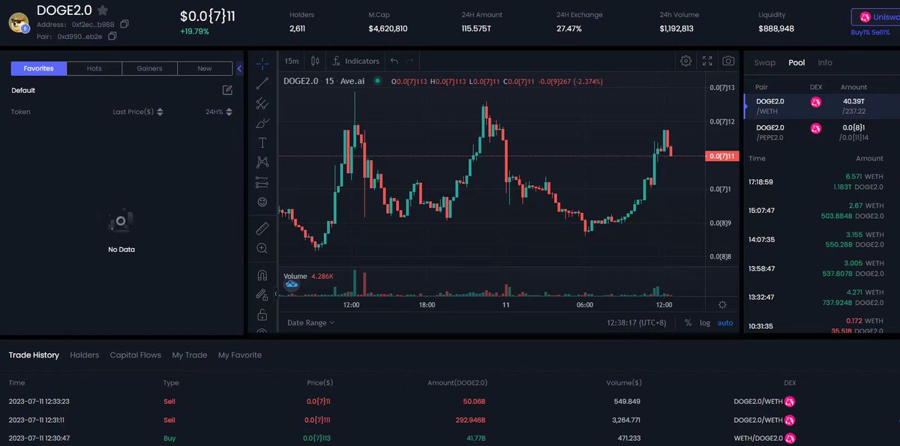900x446 pixels.
Task: Sort favorites by 24H%
Action: pyautogui.click(x=219, y=112)
